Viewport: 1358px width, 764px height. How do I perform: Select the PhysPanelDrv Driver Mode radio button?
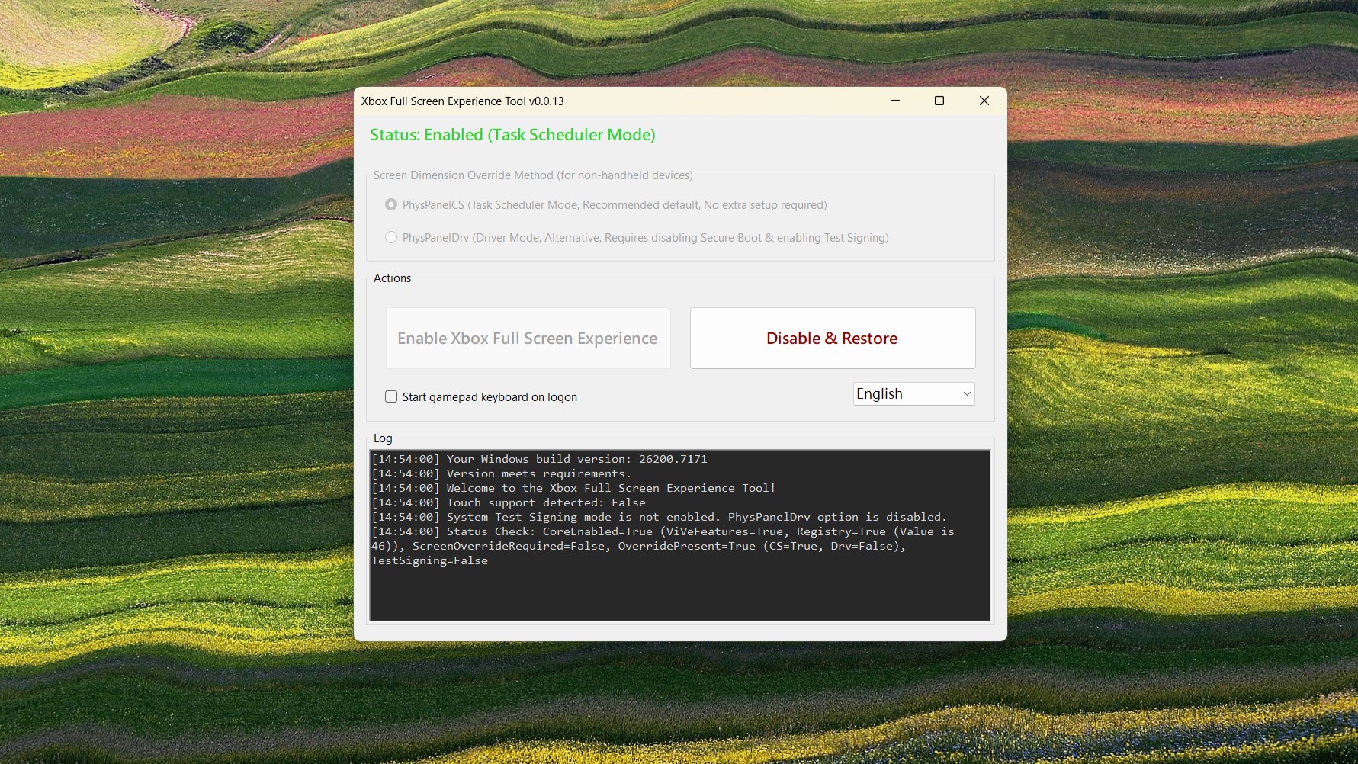click(391, 237)
